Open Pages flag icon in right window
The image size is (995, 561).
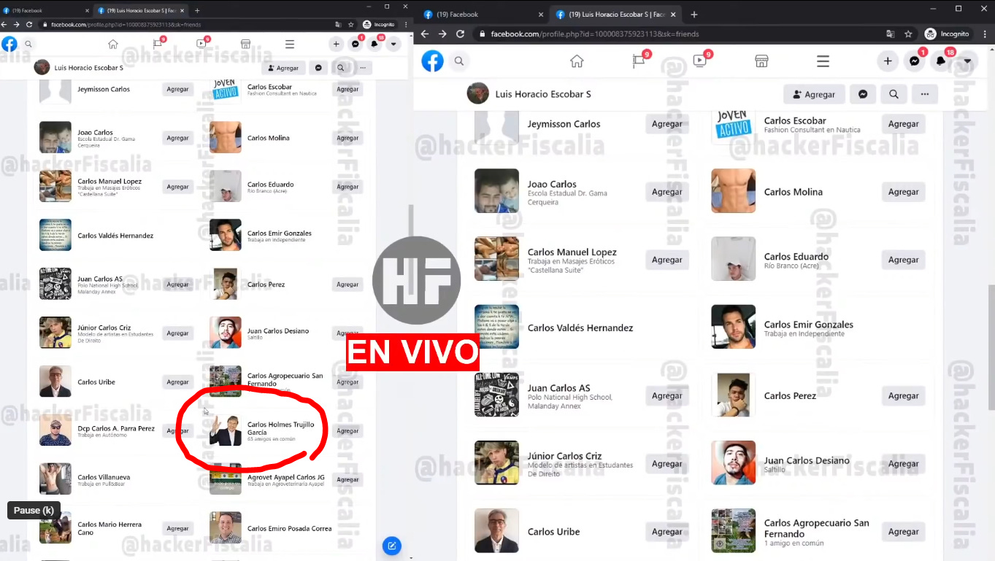click(x=639, y=61)
